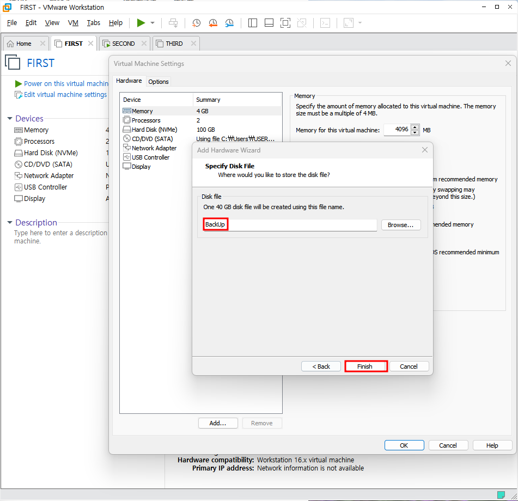Click Browse button for disk file
The height and width of the screenshot is (501, 518).
point(401,225)
